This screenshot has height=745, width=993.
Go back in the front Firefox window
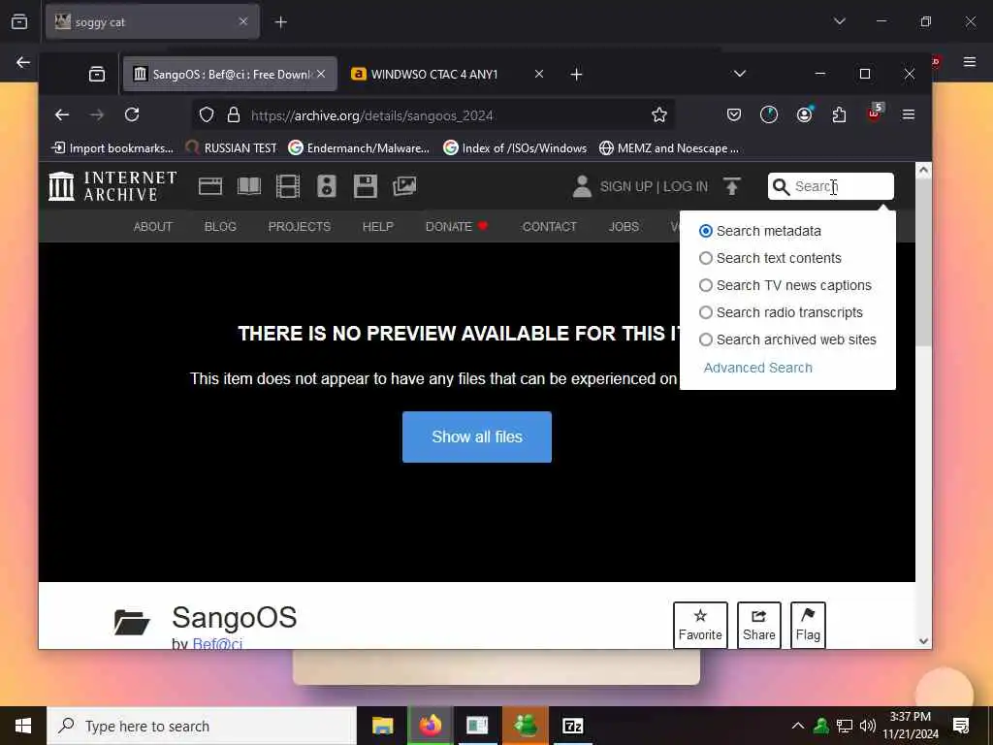tap(61, 114)
